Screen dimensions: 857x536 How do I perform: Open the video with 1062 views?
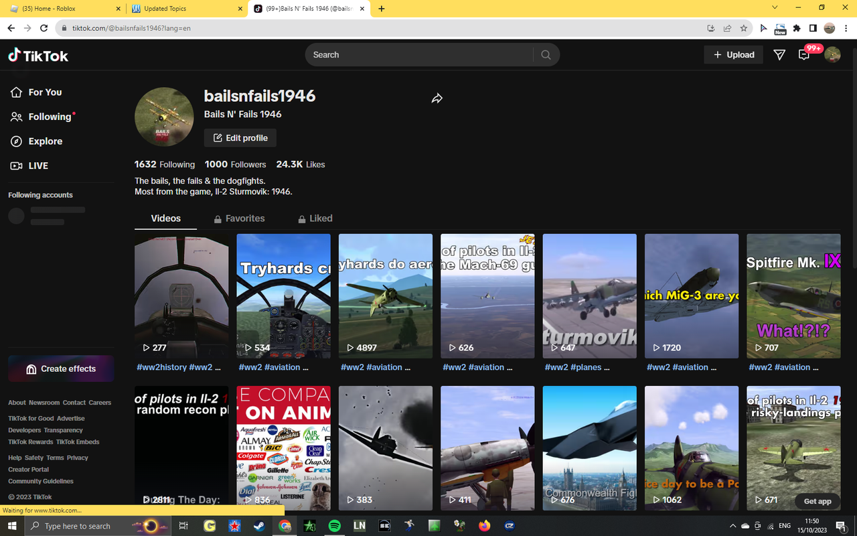pos(692,448)
